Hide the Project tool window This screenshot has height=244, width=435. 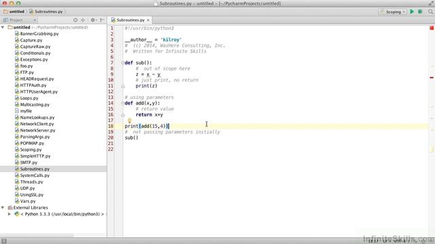[x=102, y=20]
